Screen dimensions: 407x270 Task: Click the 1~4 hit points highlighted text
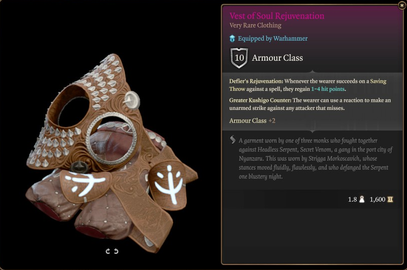coord(330,89)
